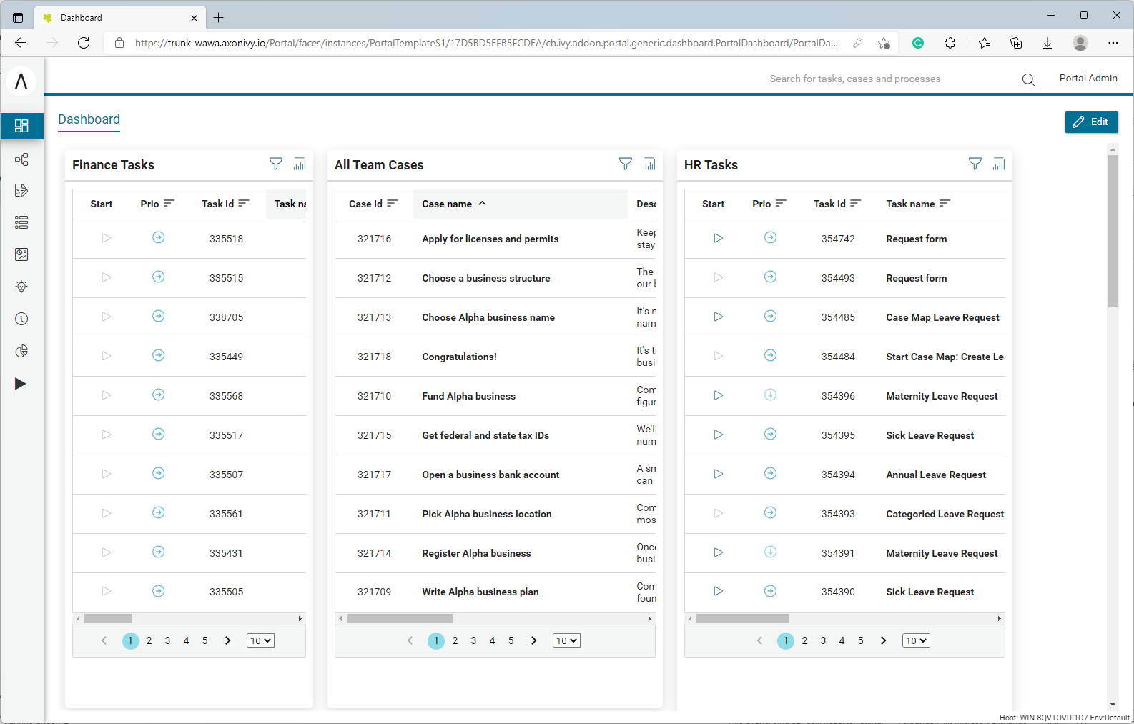Open rows-per-page dropdown in All Team Cases
The width and height of the screenshot is (1134, 724).
pos(566,640)
